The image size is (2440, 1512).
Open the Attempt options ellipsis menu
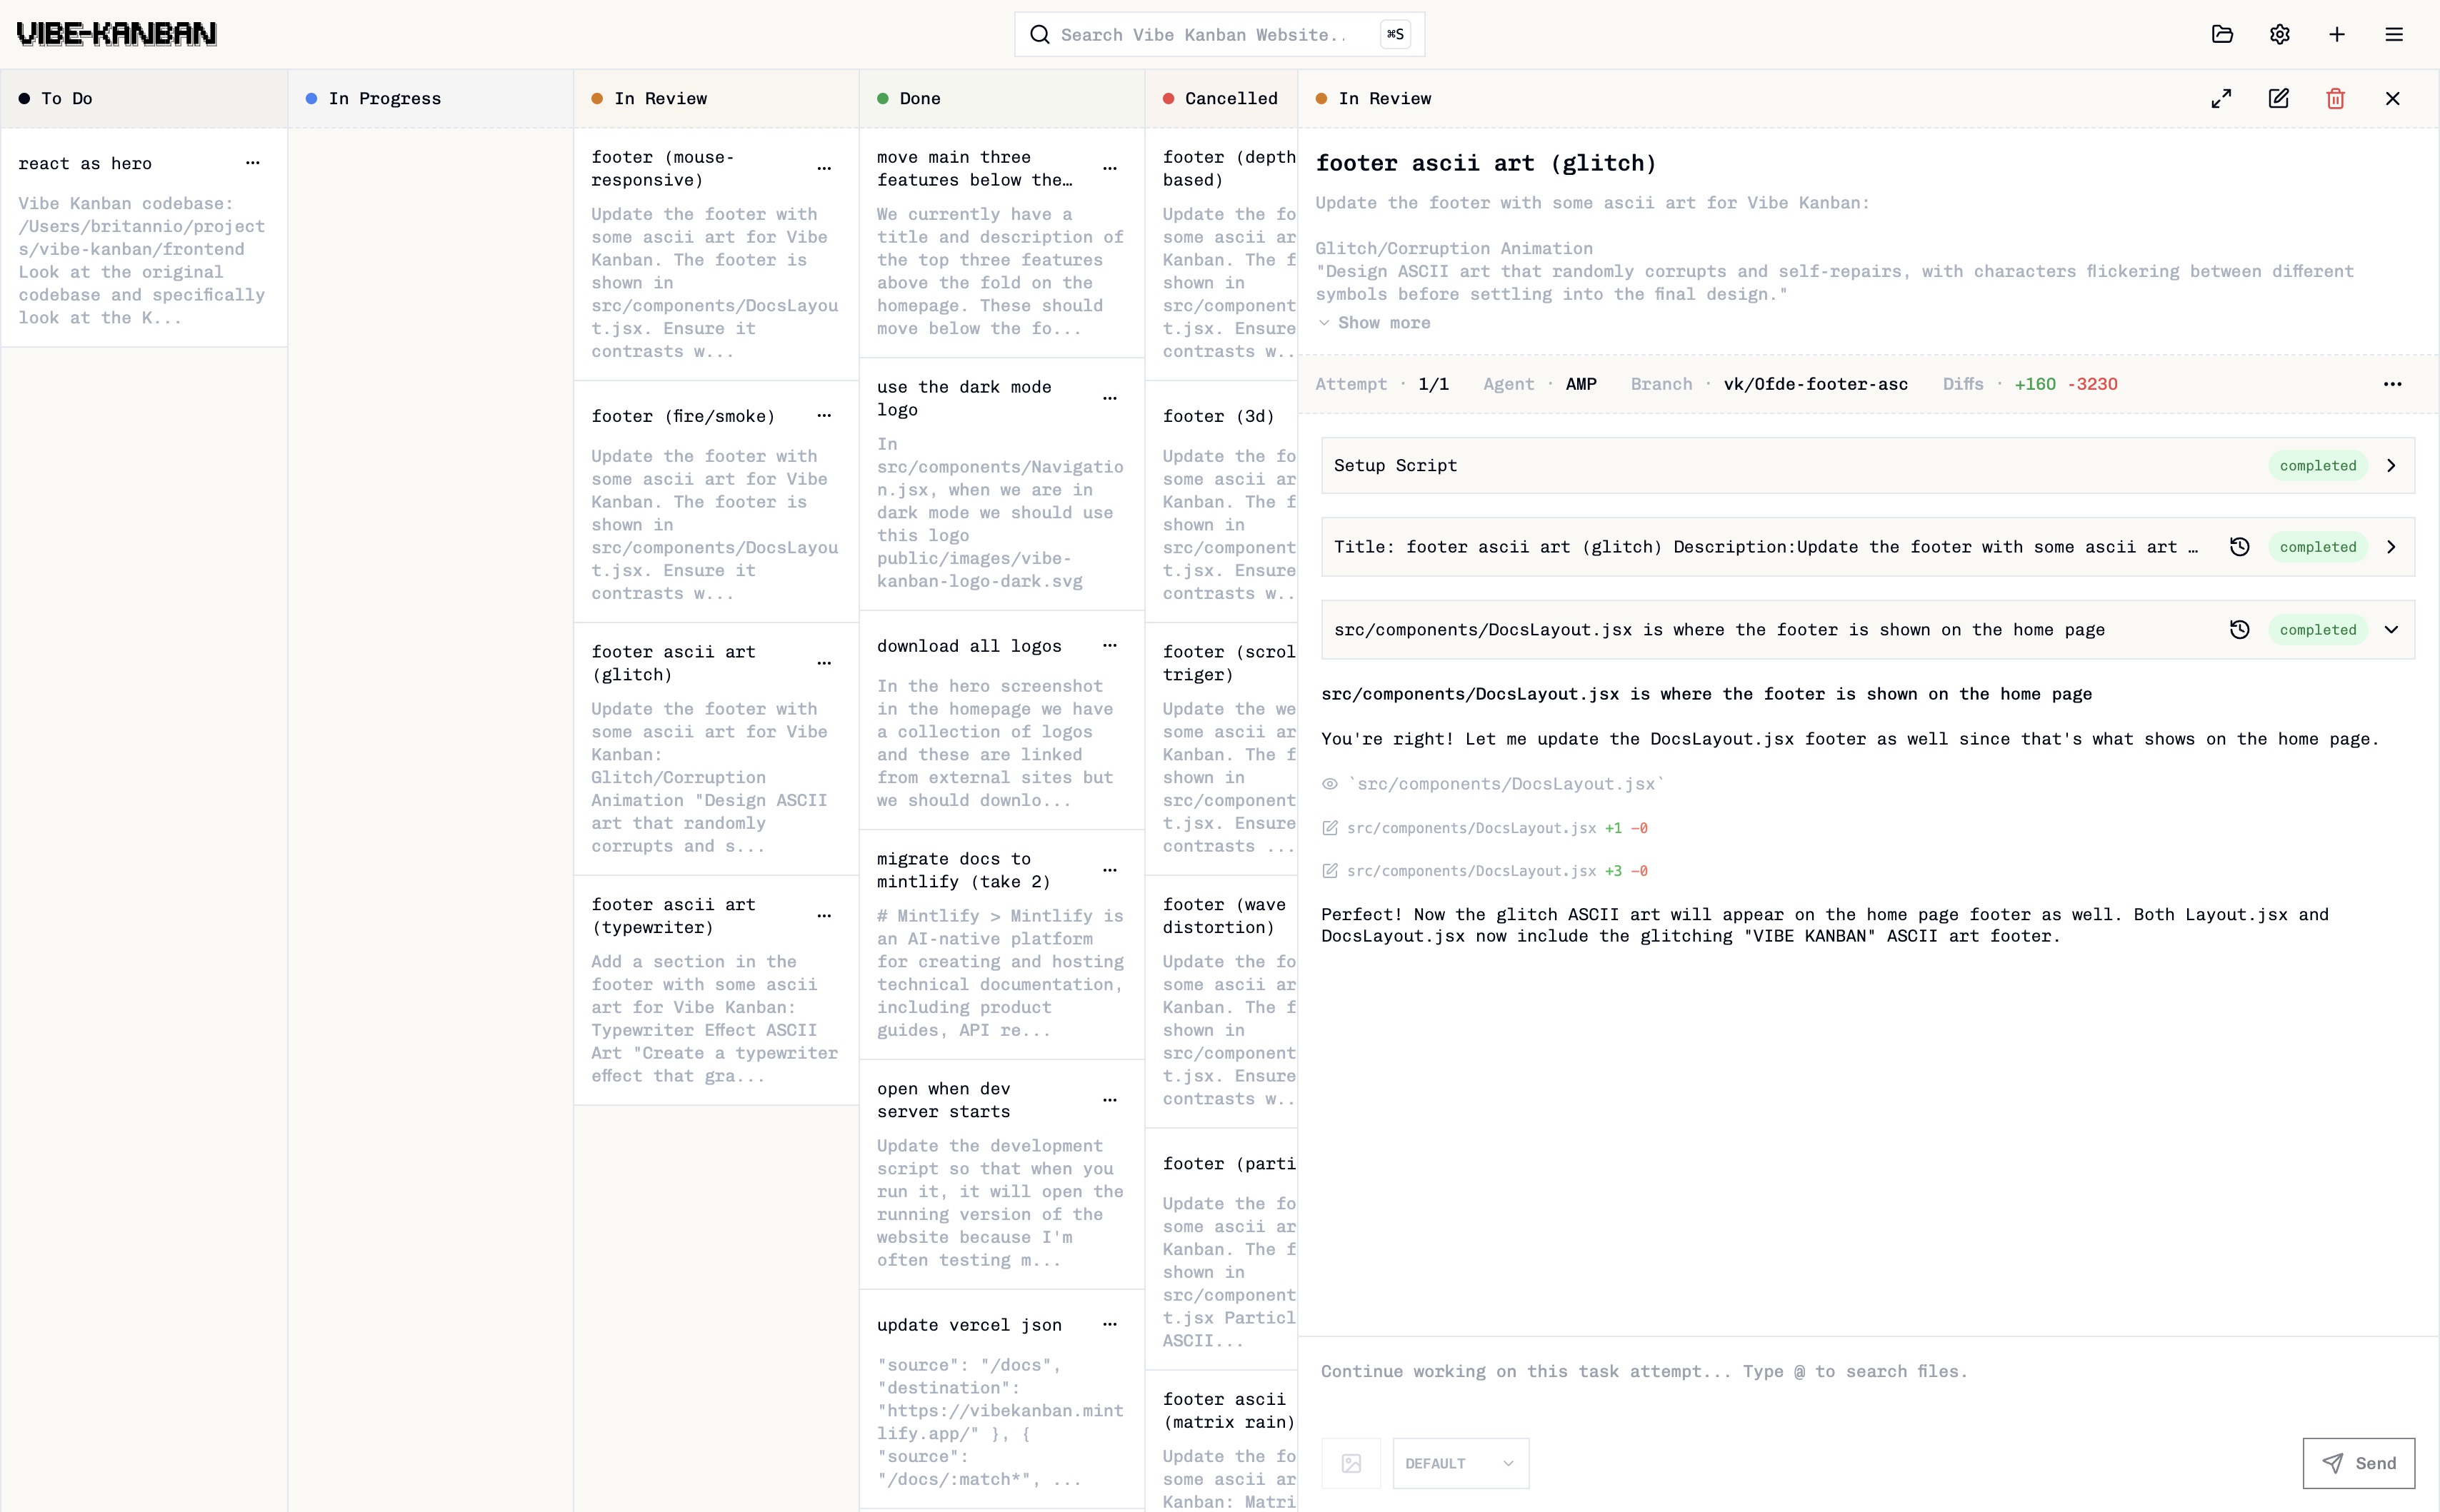(x=2393, y=384)
